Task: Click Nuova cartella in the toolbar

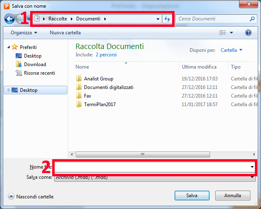Action: point(65,33)
